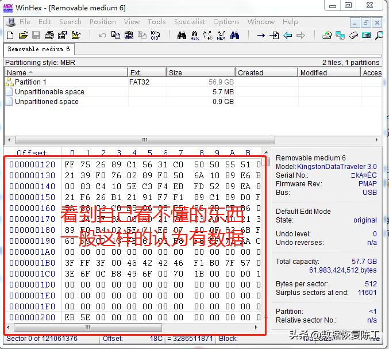
Task: Restore the inner document window
Action: (x=365, y=22)
